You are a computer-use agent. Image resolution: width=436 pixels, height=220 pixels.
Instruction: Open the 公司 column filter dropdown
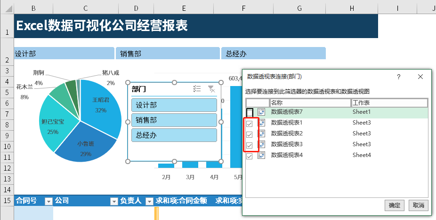click(113, 201)
